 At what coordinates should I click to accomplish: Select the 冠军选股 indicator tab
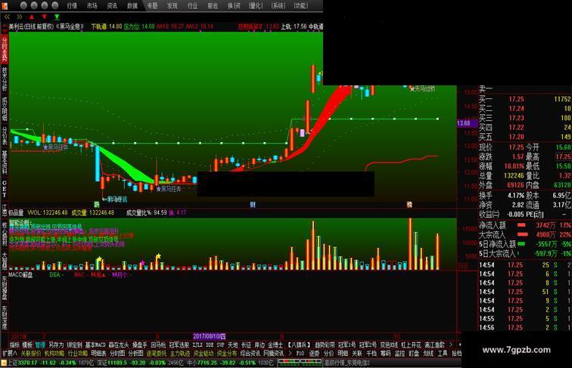coord(179,345)
